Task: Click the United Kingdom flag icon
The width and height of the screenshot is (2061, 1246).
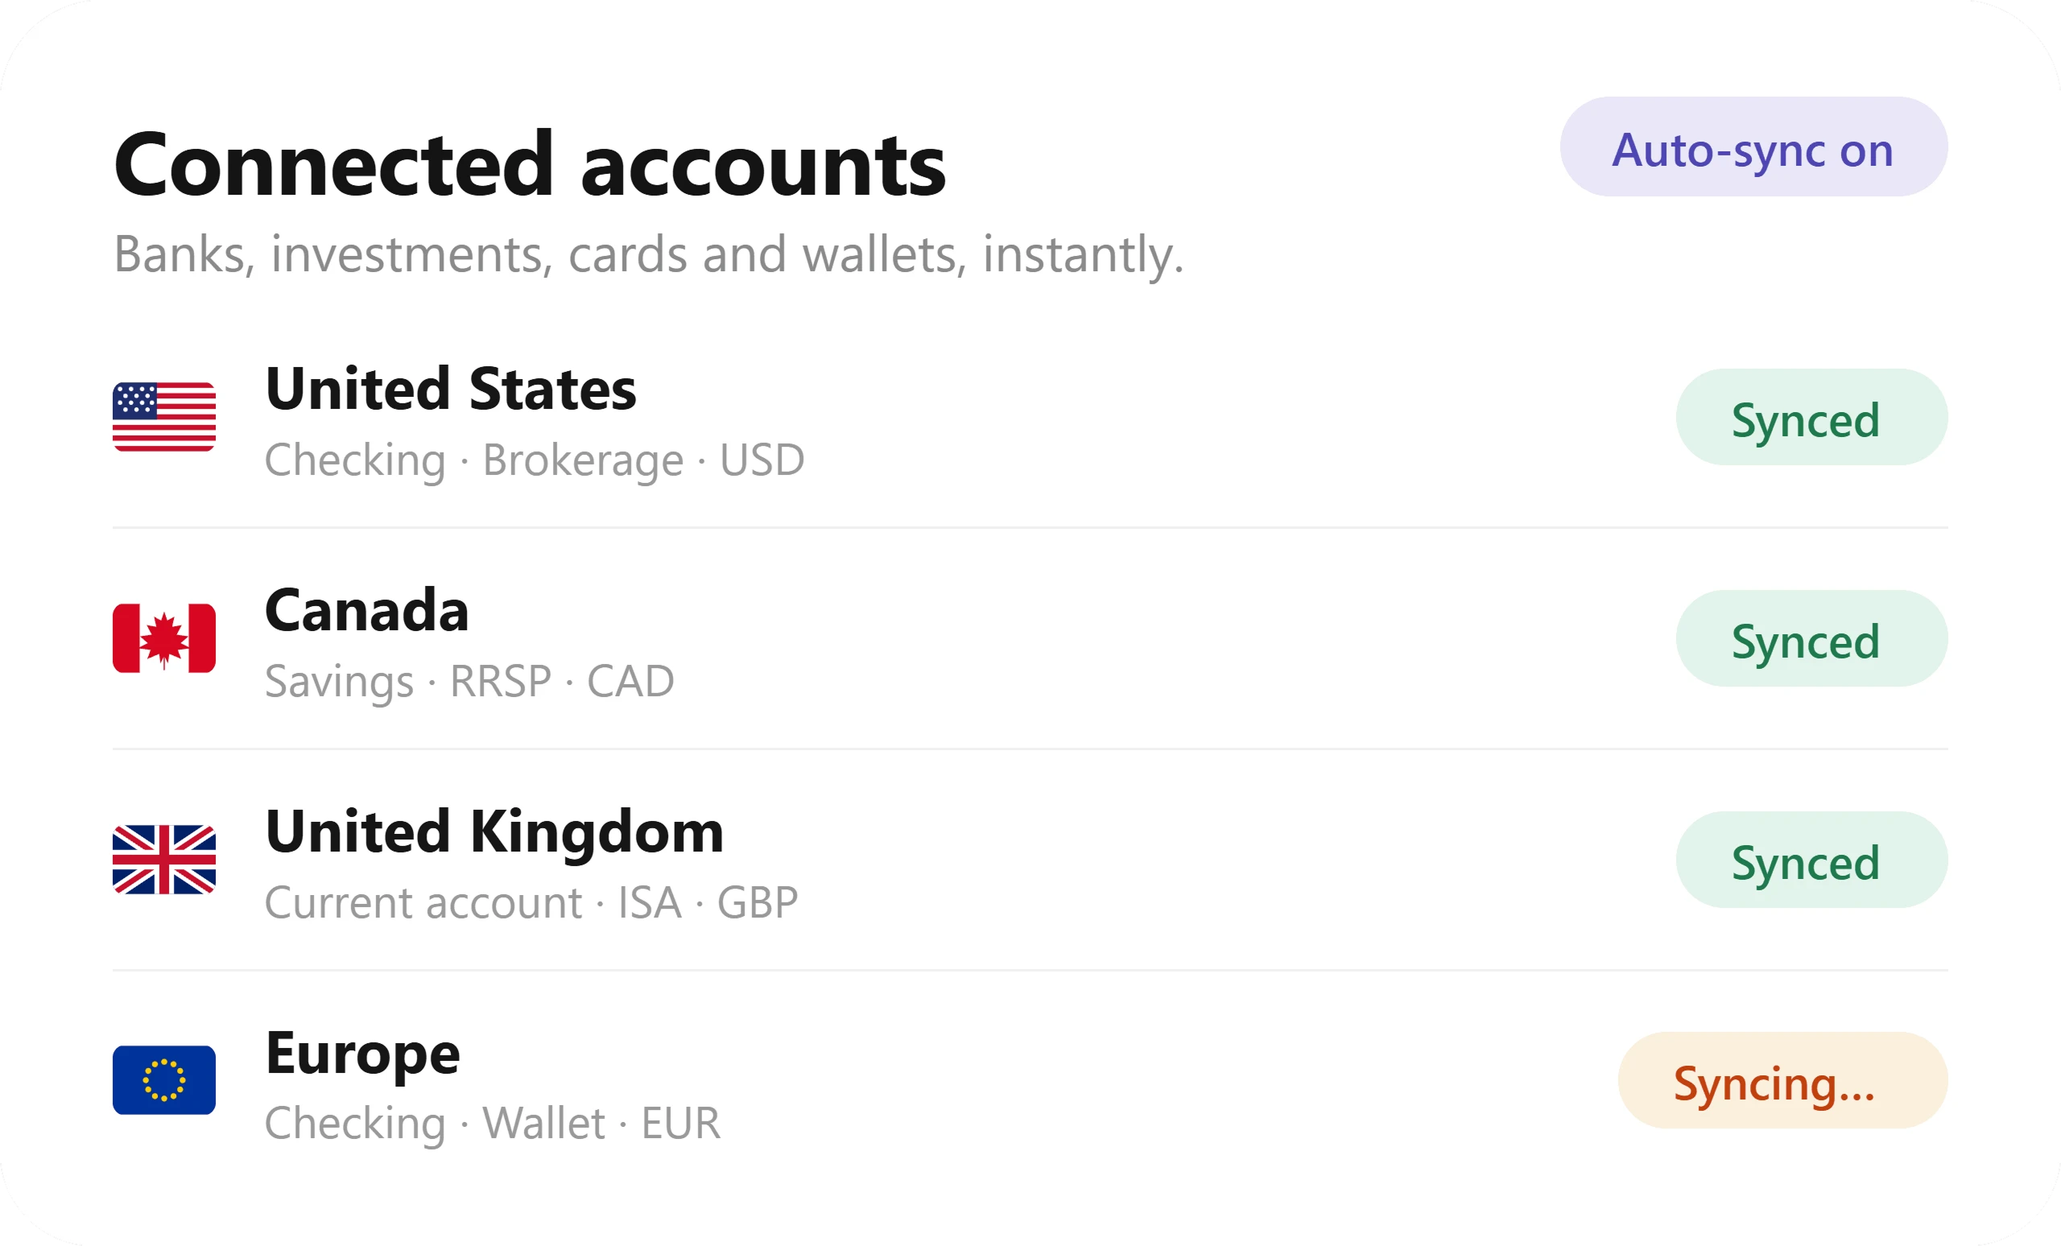Action: pos(164,860)
